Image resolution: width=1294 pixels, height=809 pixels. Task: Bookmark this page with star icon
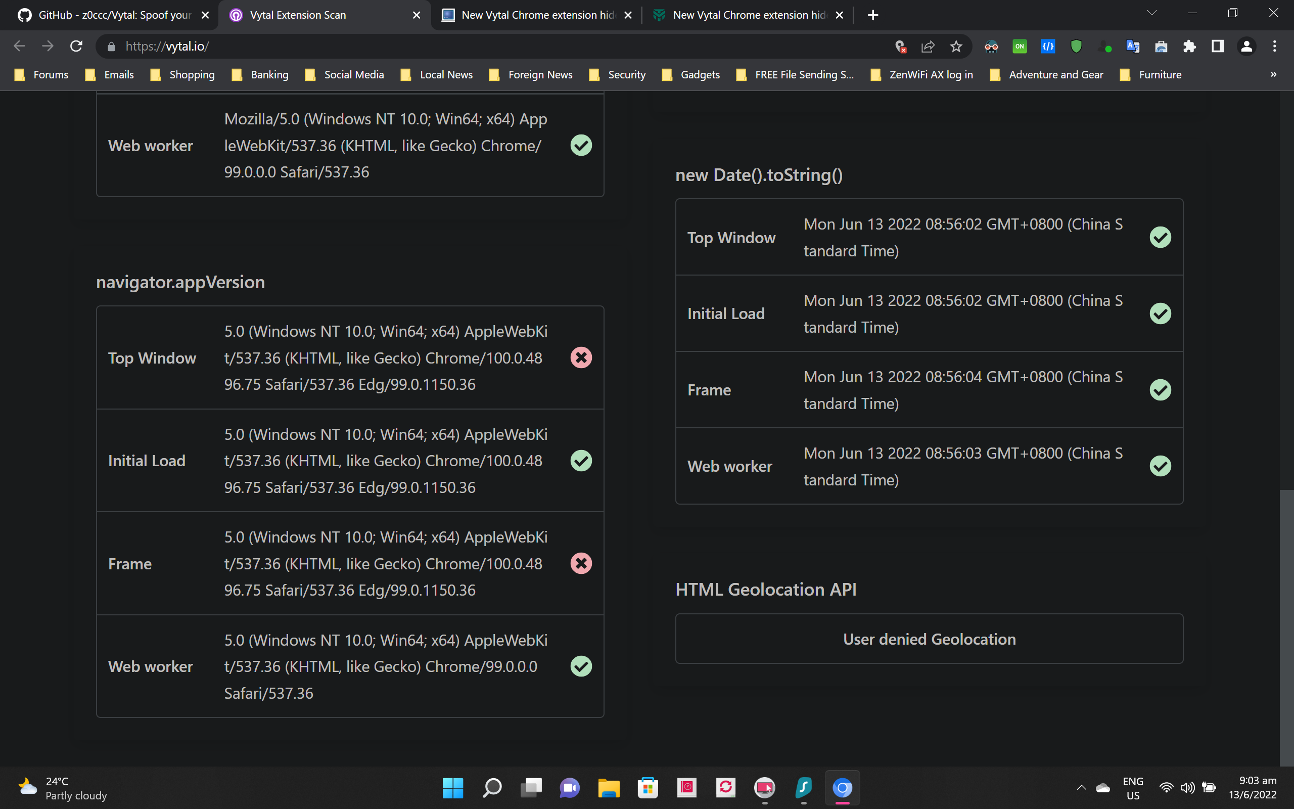[956, 47]
